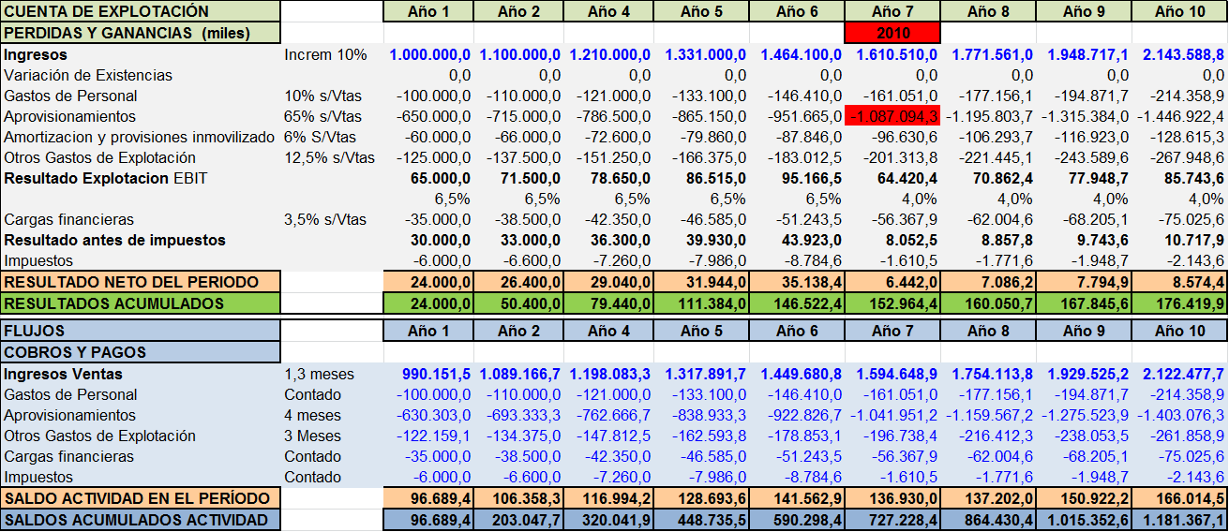Select accumulated result 152.964,4
Image resolution: width=1229 pixels, height=532 pixels.
point(892,303)
